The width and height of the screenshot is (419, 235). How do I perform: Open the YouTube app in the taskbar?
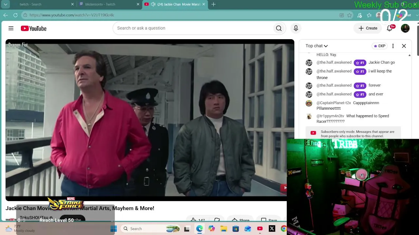260,229
